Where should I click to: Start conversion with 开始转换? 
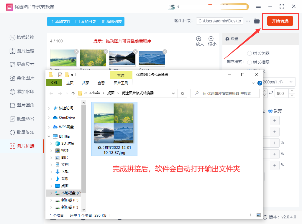[x=280, y=21]
